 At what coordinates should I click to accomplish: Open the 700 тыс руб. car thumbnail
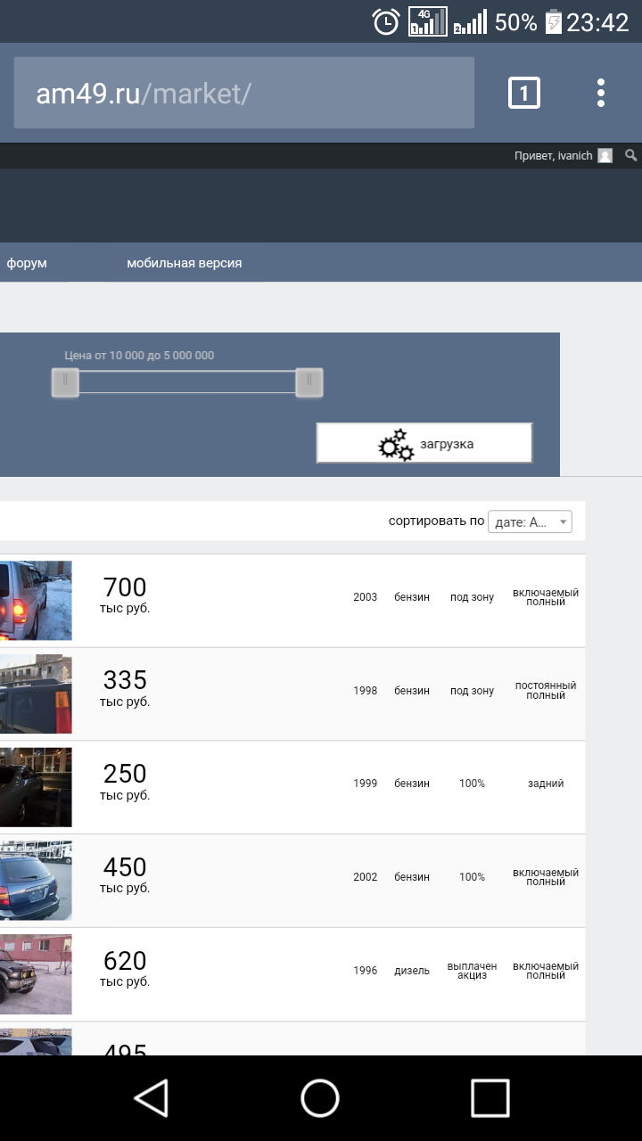click(x=36, y=600)
